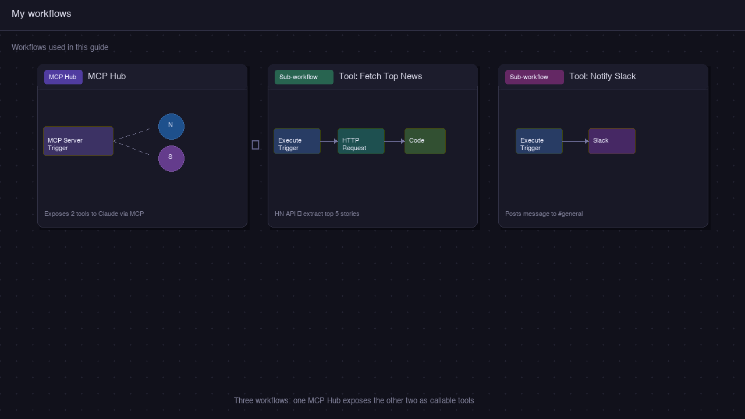Click the purple MCP Hub badge

tap(63, 77)
